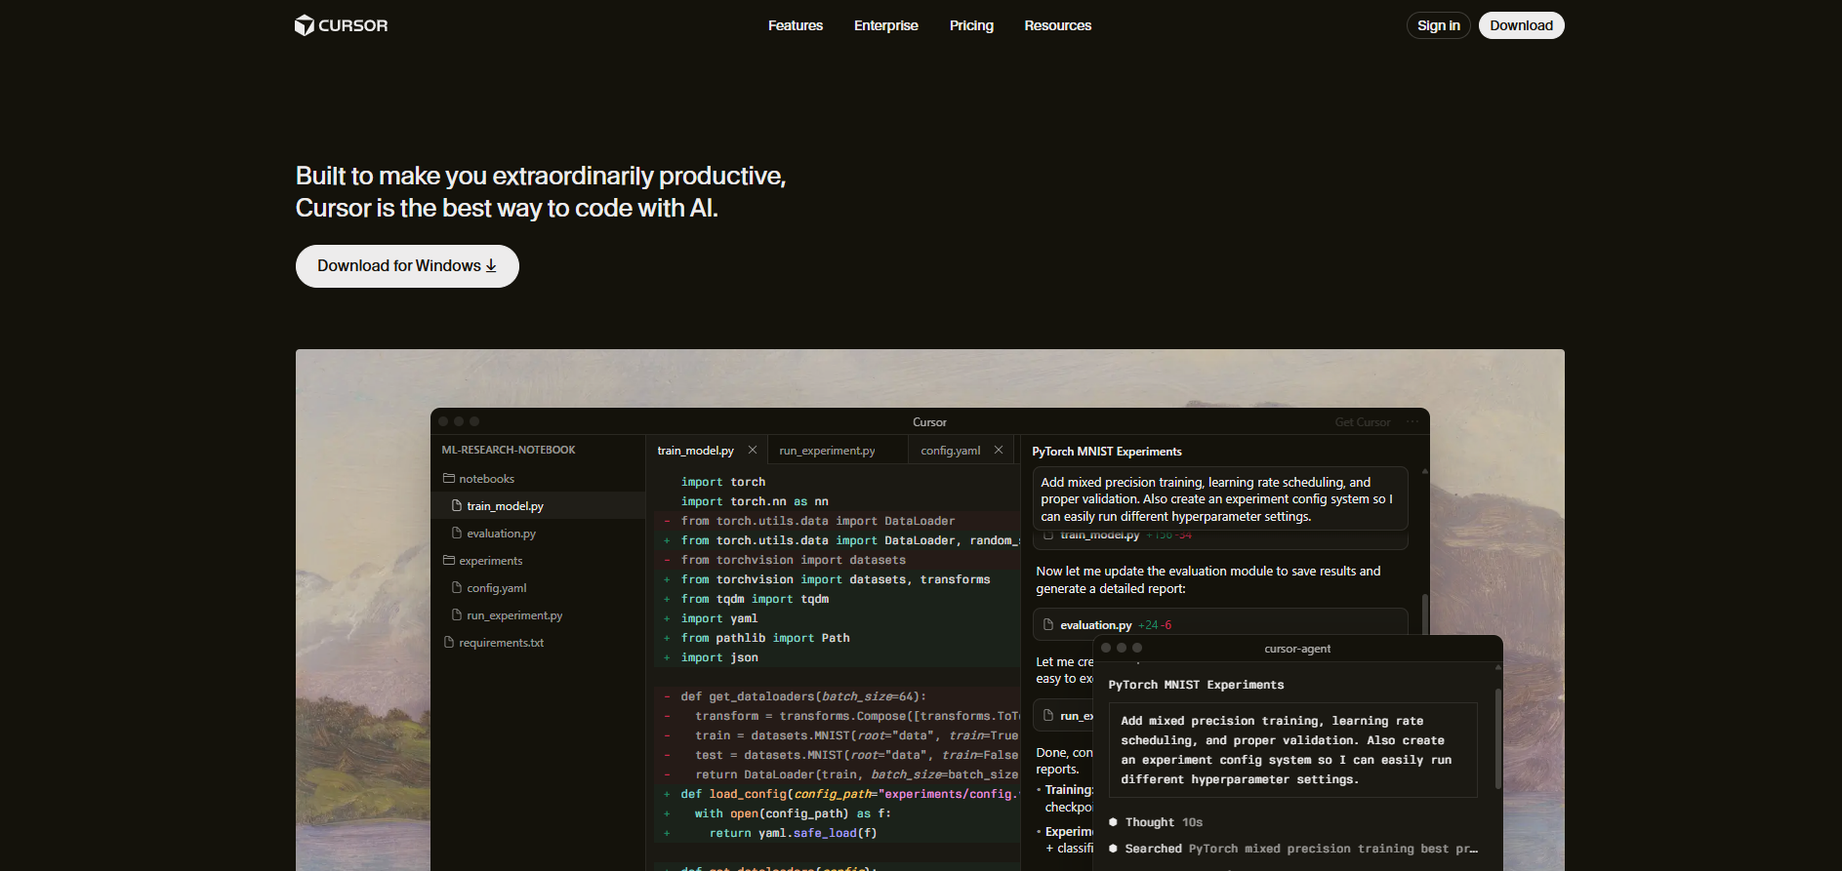This screenshot has height=871, width=1842.
Task: Click the experiments folder icon
Action: 449,560
